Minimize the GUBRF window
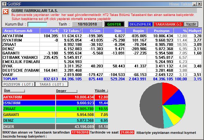This screenshot has width=204, height=140. [x=195, y=4]
